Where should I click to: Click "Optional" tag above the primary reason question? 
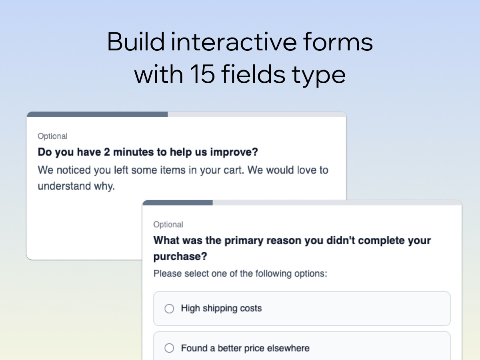[x=168, y=225]
